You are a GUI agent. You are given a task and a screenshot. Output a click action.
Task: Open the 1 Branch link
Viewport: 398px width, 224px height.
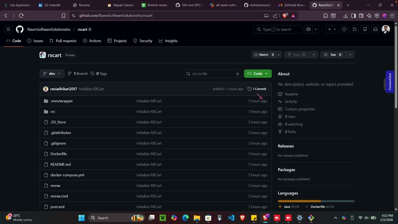point(78,74)
